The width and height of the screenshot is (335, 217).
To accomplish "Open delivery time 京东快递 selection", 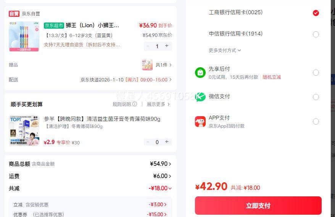I will (126, 80).
